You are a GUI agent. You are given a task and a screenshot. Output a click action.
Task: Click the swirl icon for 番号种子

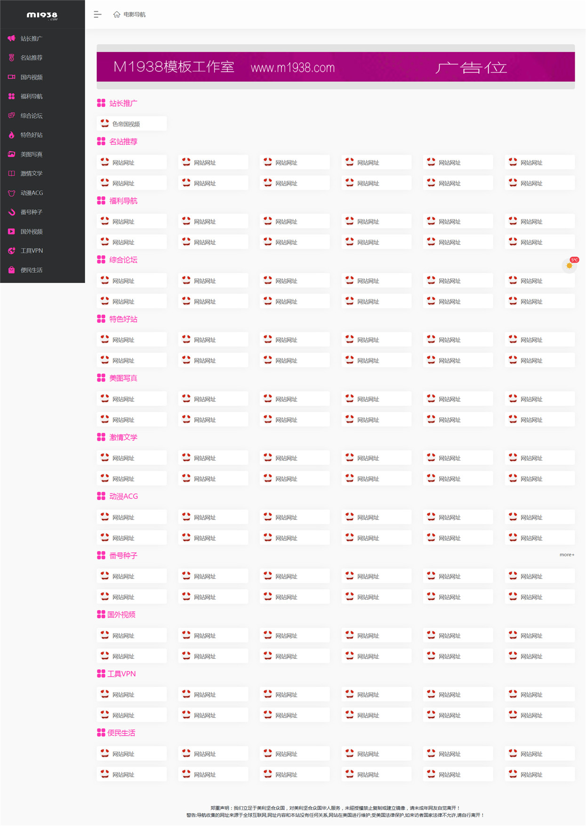[11, 212]
